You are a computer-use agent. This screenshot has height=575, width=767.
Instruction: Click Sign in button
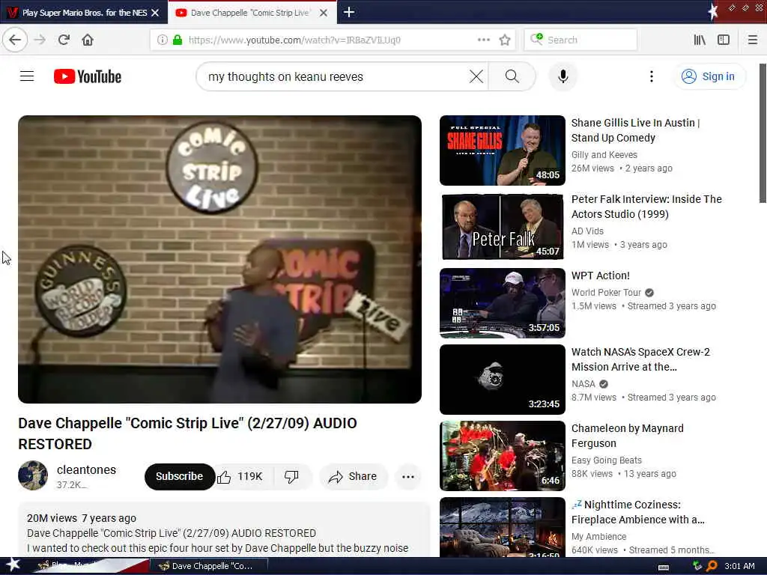(709, 76)
